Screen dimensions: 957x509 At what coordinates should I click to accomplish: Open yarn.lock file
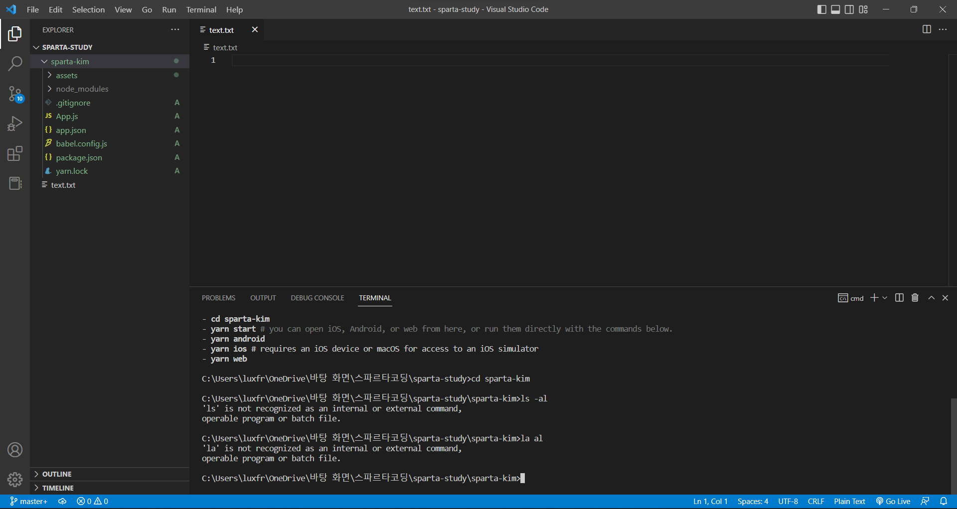pos(110,171)
